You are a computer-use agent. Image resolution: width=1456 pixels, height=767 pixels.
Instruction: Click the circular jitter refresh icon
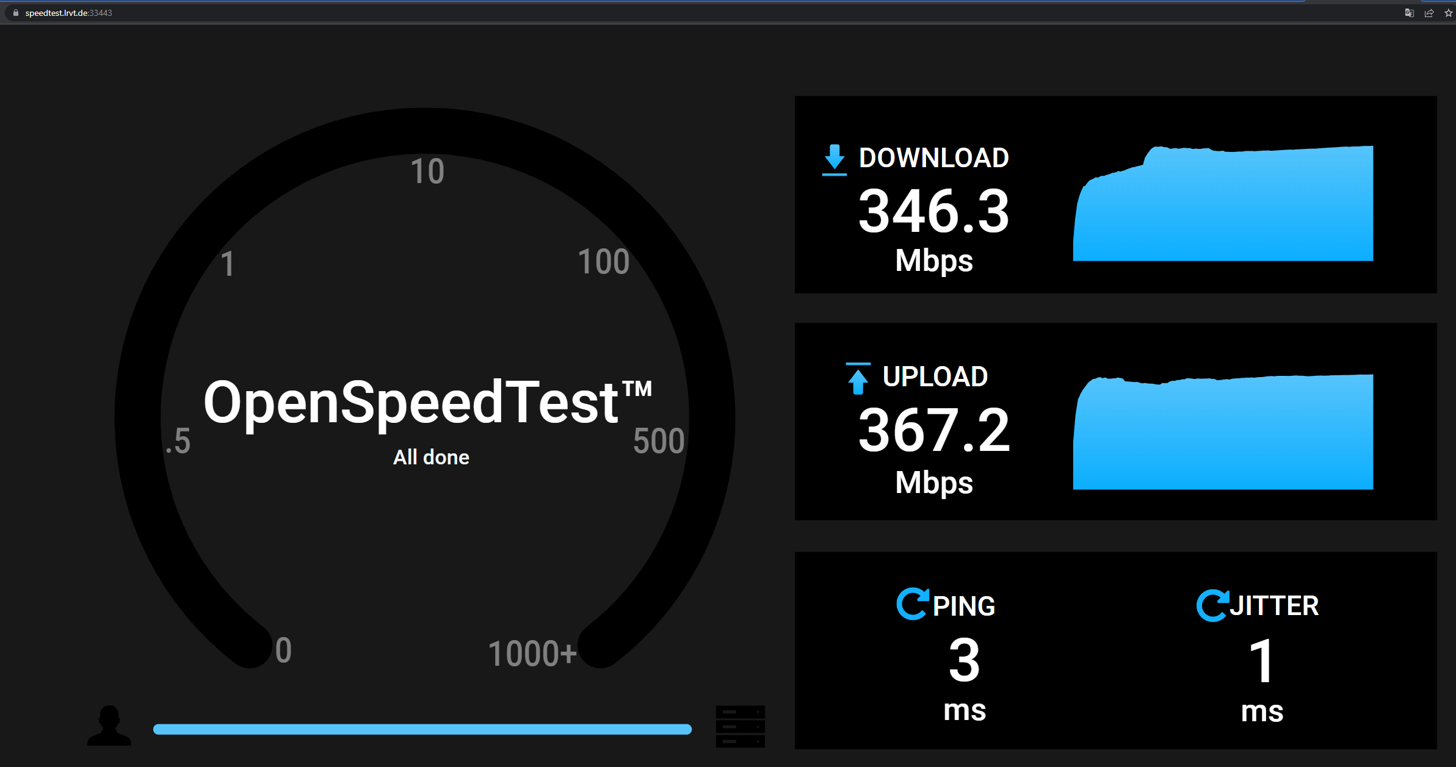point(1212,605)
